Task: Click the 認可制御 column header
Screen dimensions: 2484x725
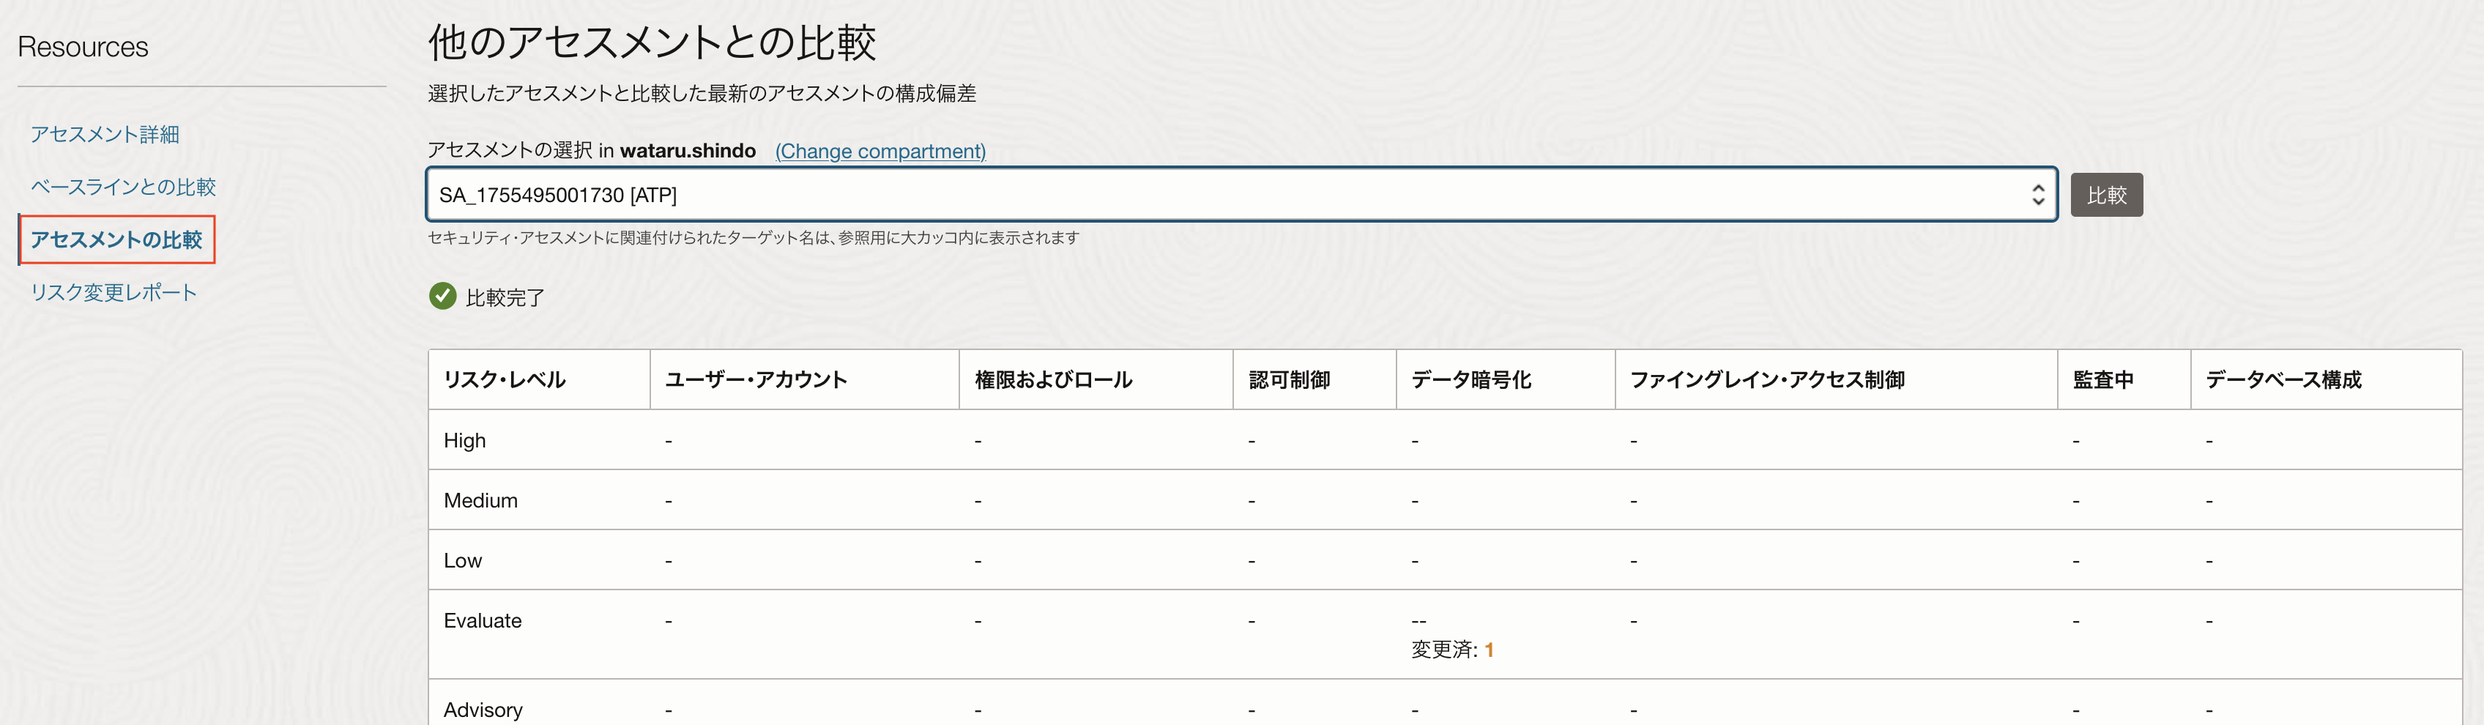Action: click(1290, 380)
